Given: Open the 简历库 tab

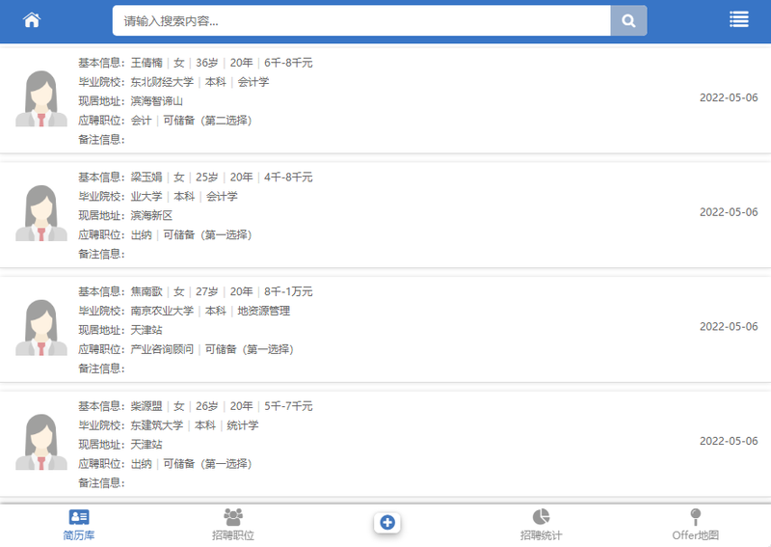Looking at the screenshot, I should 79,525.
